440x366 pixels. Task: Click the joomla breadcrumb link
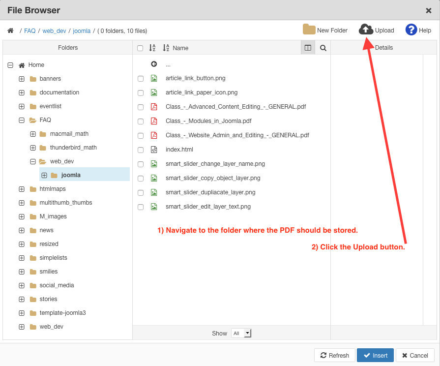[82, 31]
